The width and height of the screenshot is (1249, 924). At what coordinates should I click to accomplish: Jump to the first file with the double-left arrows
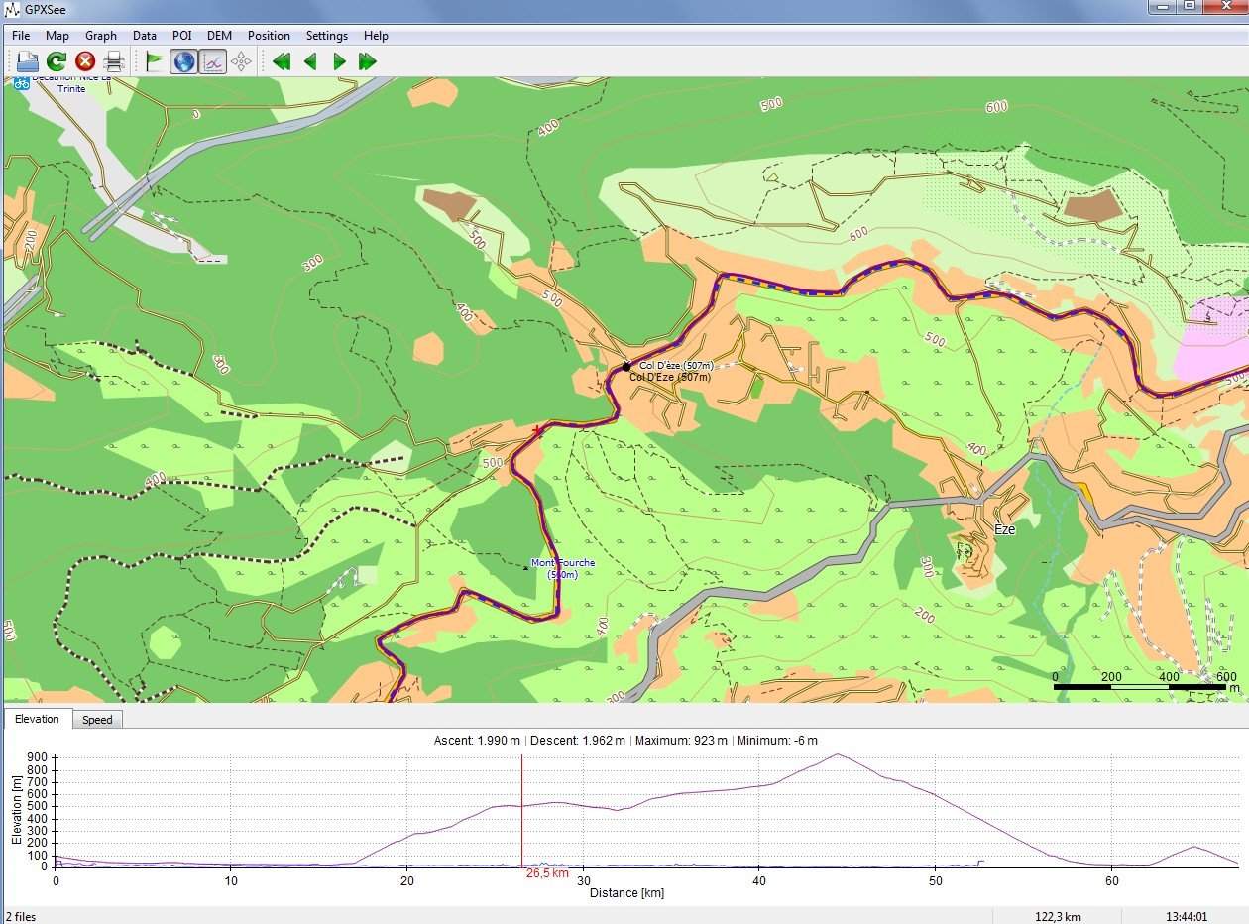click(x=282, y=61)
